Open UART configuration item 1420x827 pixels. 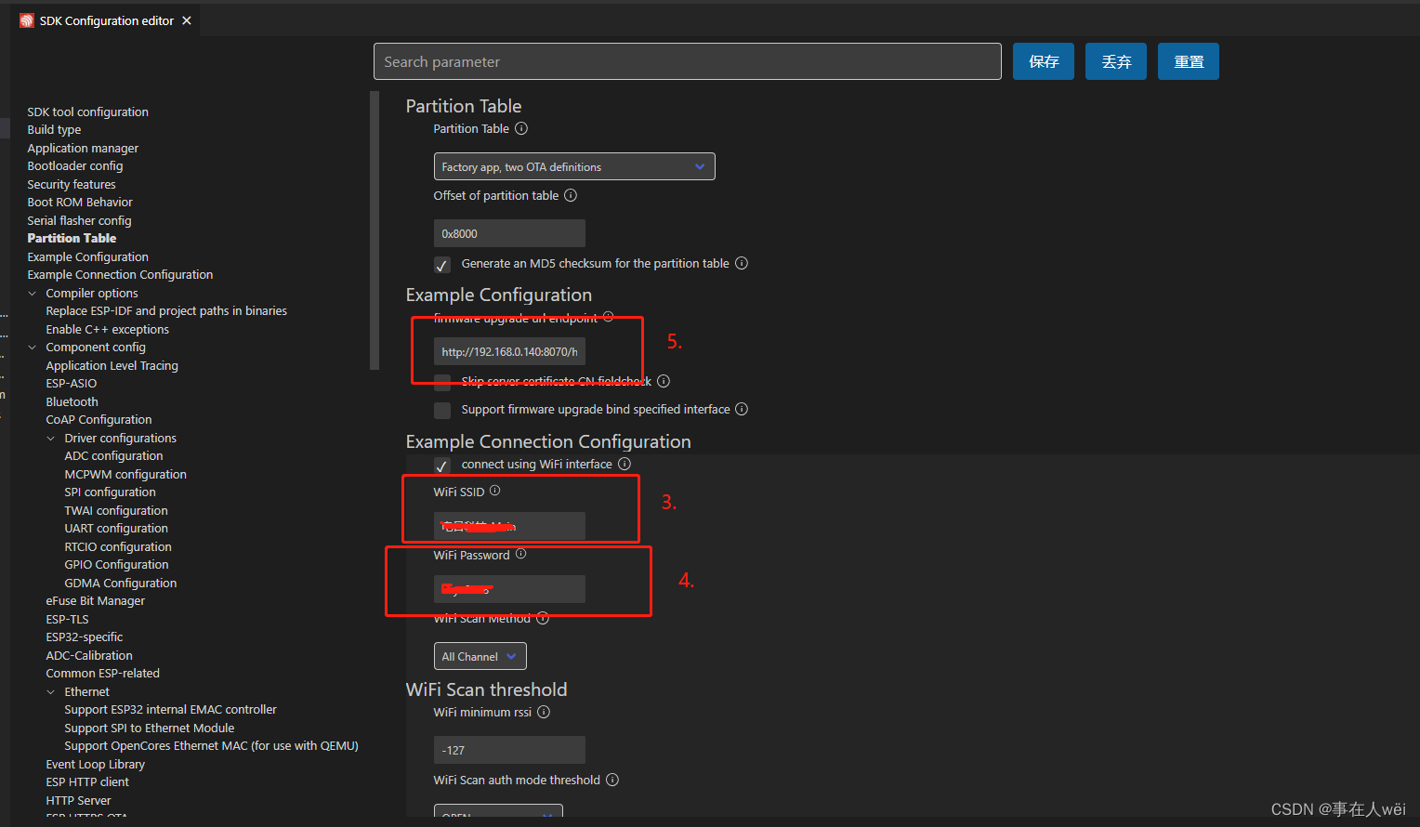point(116,528)
